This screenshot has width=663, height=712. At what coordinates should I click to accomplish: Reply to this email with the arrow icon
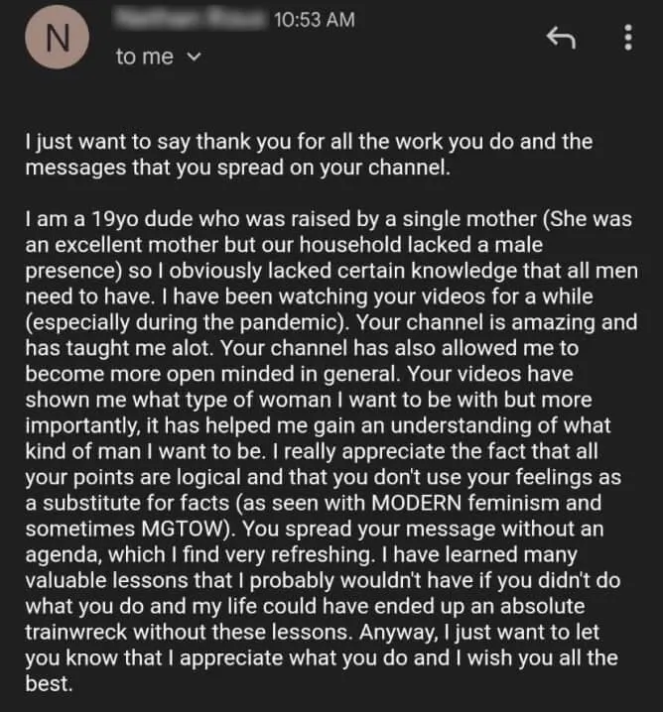click(561, 38)
